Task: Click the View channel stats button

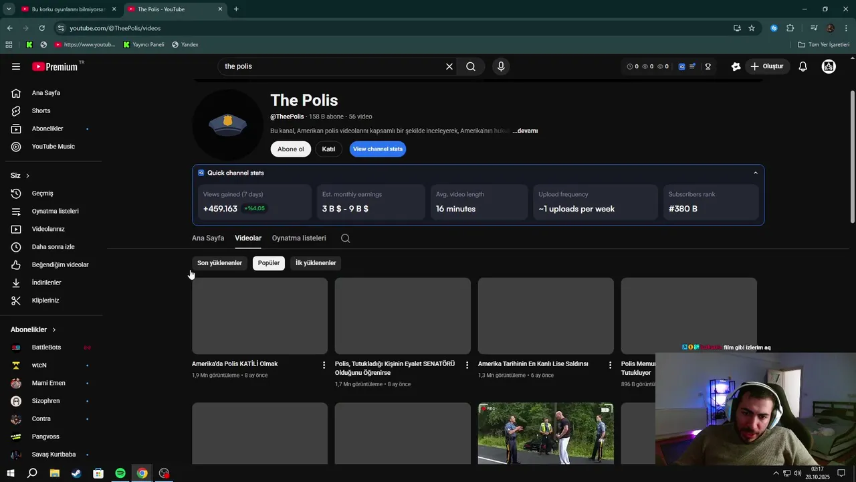Action: (378, 149)
